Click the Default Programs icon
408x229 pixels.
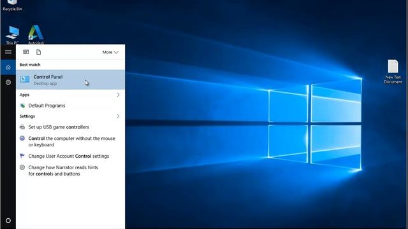click(22, 106)
